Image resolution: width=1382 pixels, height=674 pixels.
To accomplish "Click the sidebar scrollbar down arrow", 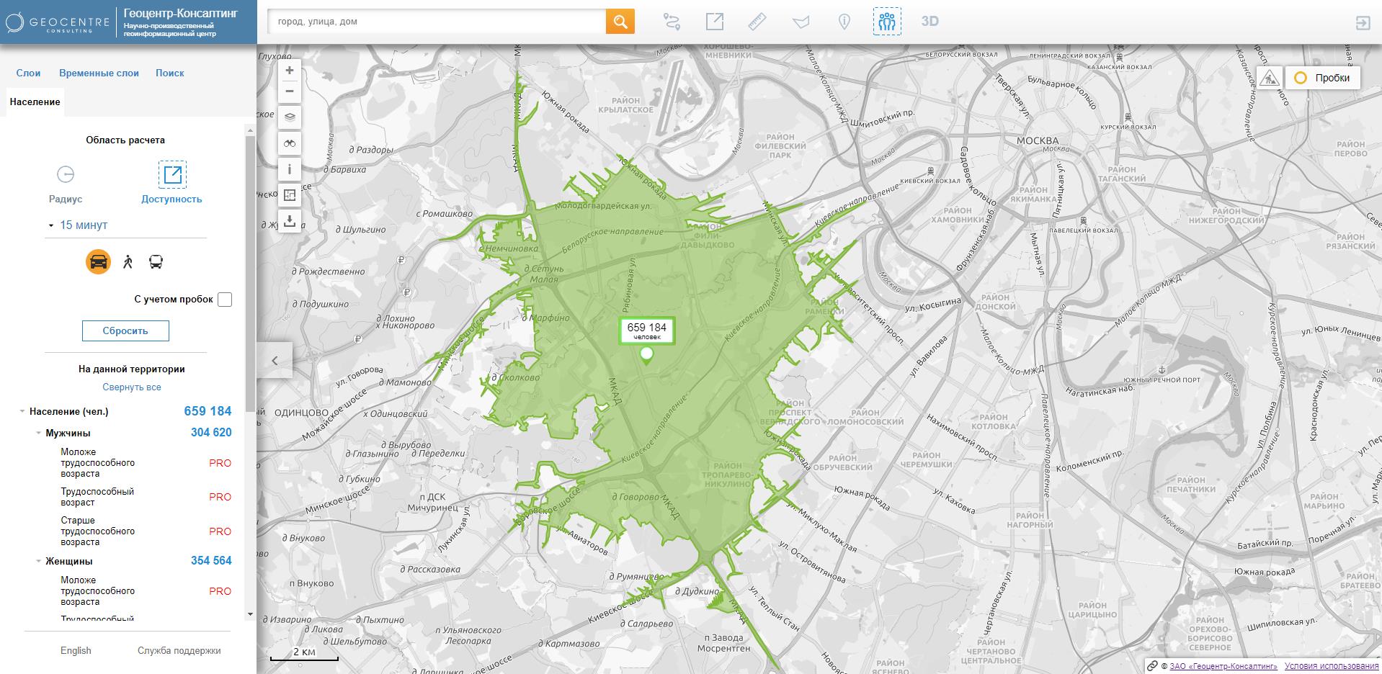I will (x=250, y=614).
